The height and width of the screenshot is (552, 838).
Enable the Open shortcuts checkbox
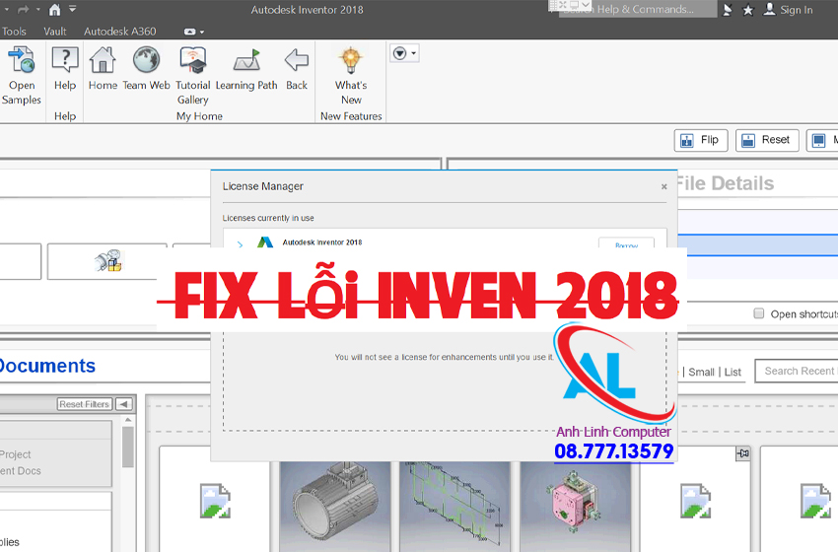(758, 313)
